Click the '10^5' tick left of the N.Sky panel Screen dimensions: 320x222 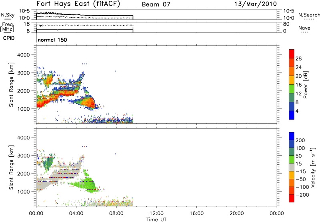(24, 11)
